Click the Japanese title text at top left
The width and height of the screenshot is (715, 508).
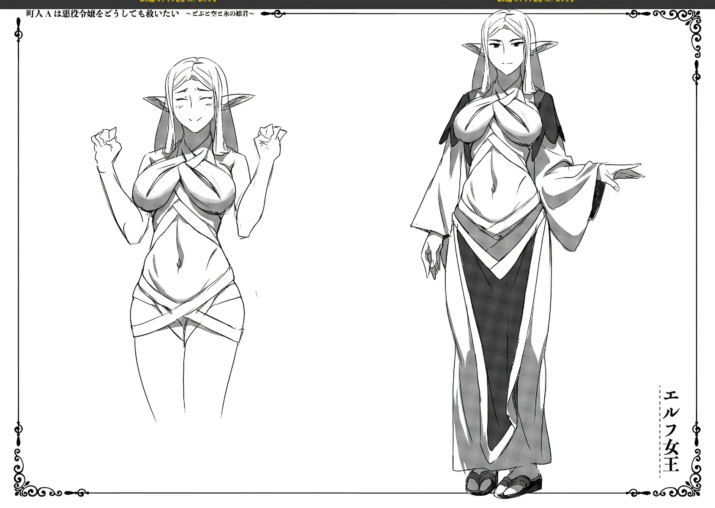[x=102, y=14]
